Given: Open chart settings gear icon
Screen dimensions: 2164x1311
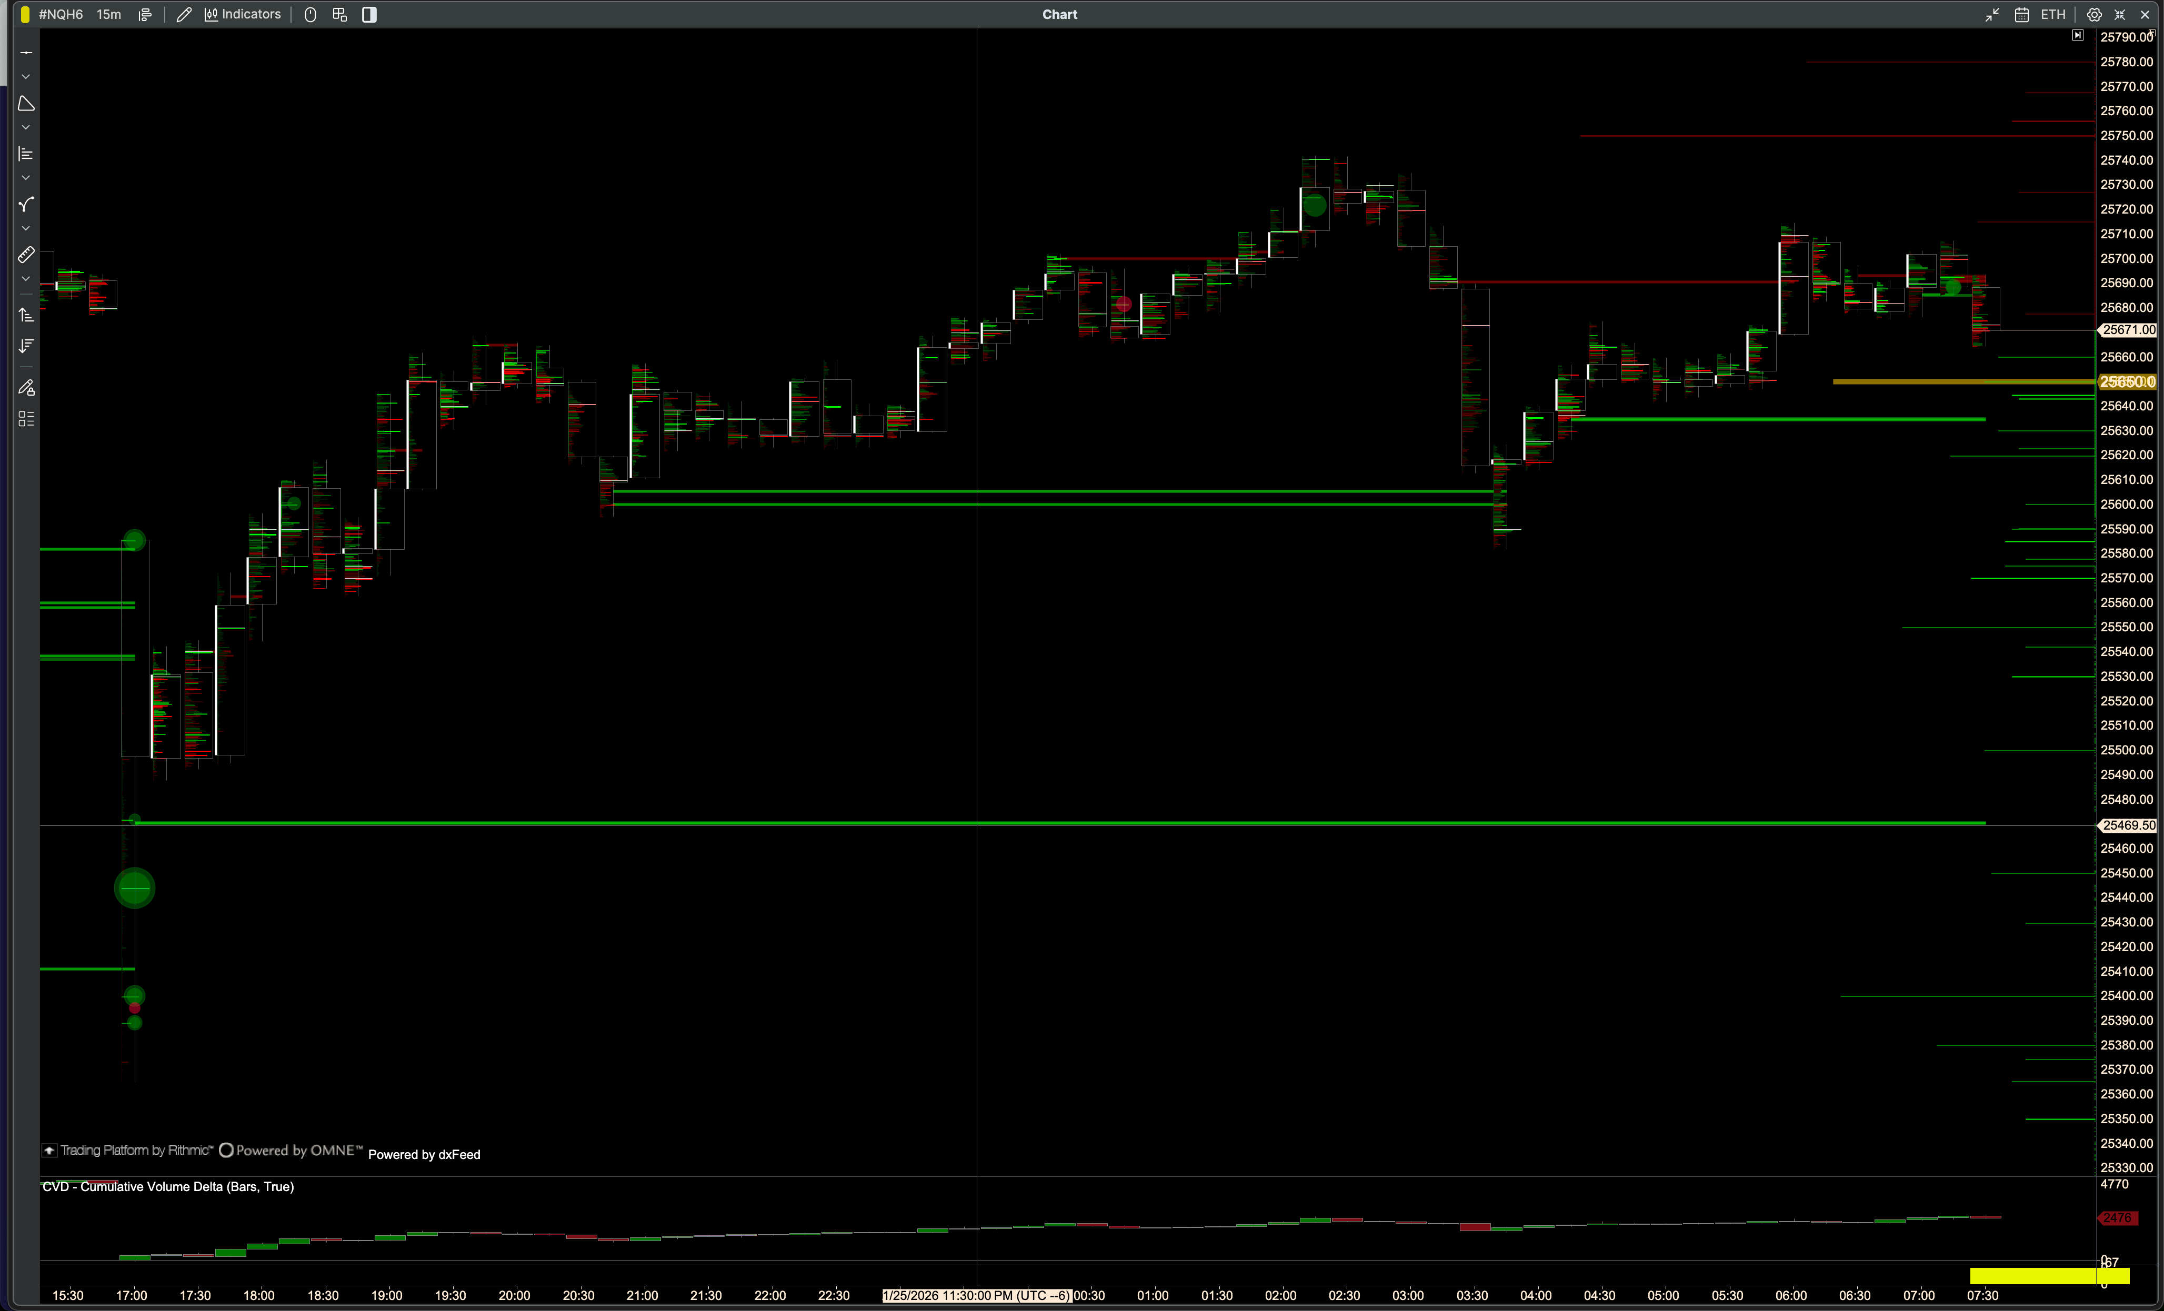Looking at the screenshot, I should [x=2093, y=14].
